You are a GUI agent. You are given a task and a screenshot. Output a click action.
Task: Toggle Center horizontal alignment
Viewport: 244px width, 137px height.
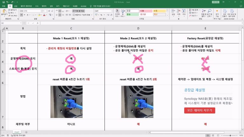click(x=60, y=15)
